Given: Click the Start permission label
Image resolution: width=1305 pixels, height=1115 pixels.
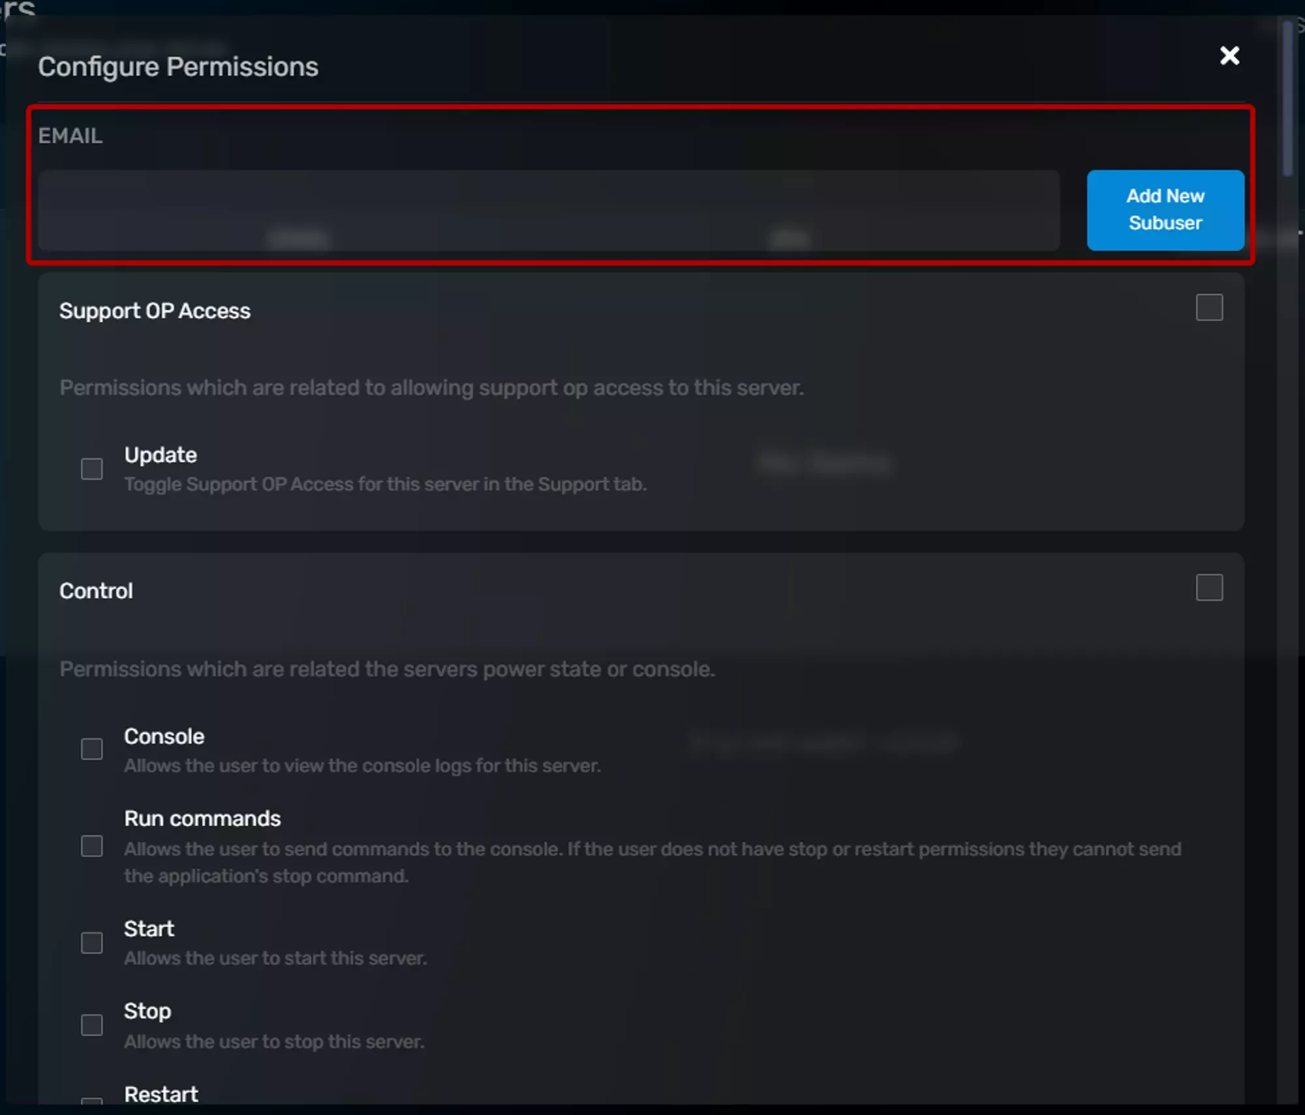Looking at the screenshot, I should point(149,928).
